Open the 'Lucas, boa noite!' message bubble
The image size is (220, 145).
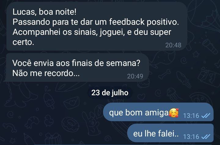[x=97, y=26]
